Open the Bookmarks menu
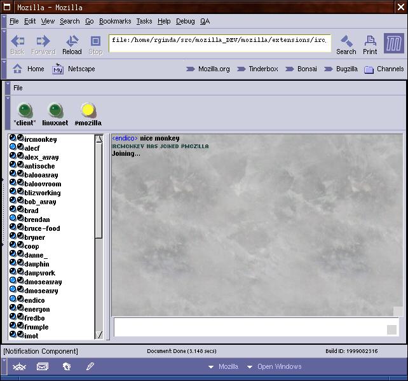Image resolution: width=408 pixels, height=381 pixels. point(115,22)
